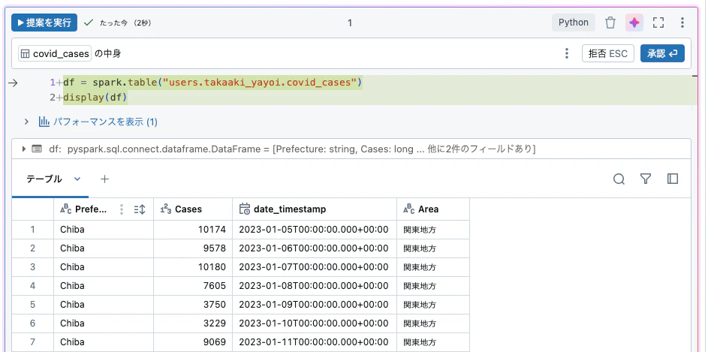The height and width of the screenshot is (352, 711).
Task: Run the suggestion with 提案を実行 button
Action: [44, 23]
